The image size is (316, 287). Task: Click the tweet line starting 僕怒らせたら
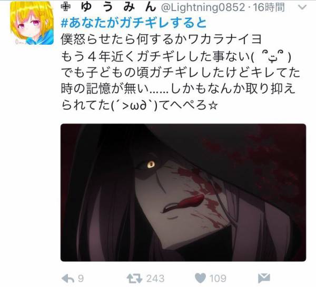161,39
